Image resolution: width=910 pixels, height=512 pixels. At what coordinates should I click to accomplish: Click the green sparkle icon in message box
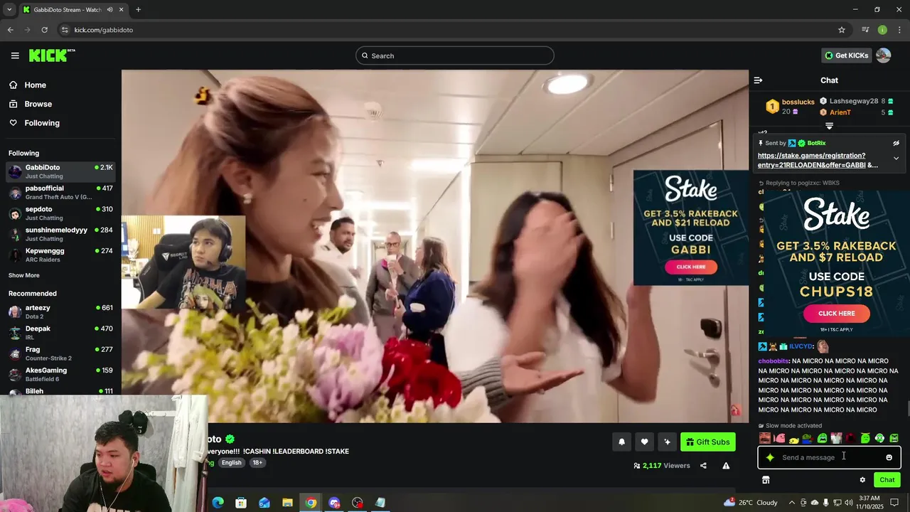click(x=770, y=457)
